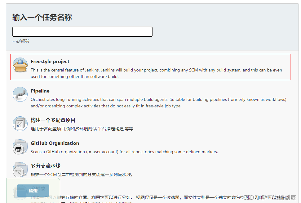Click the Freestyle project title
This screenshot has height=203, width=301.
[x=50, y=62]
